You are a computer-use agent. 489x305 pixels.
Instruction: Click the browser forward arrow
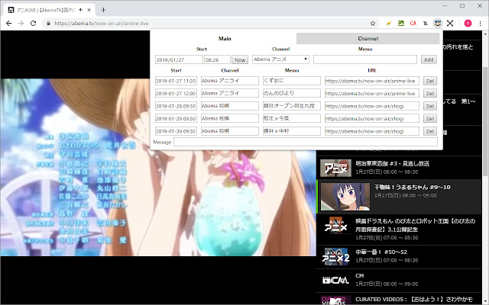point(21,24)
